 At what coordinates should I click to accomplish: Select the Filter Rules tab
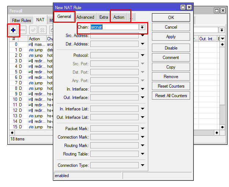point(21,21)
